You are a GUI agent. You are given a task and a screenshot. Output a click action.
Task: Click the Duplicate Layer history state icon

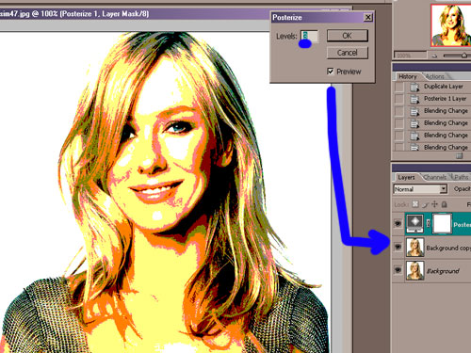click(414, 87)
